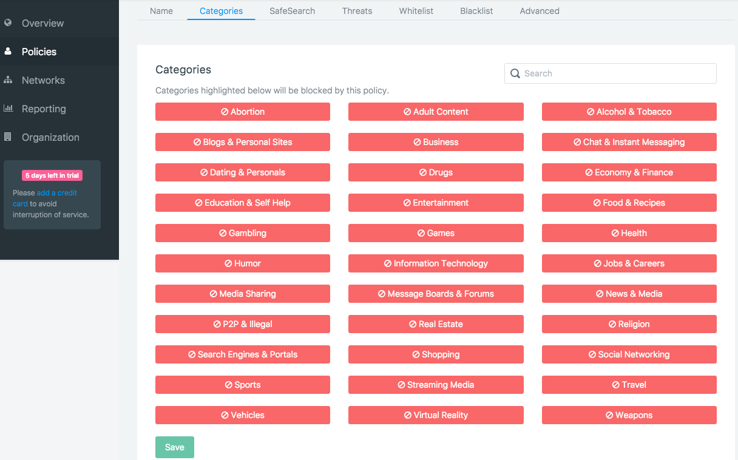
Task: Toggle the Food & Recipes category
Action: [629, 203]
